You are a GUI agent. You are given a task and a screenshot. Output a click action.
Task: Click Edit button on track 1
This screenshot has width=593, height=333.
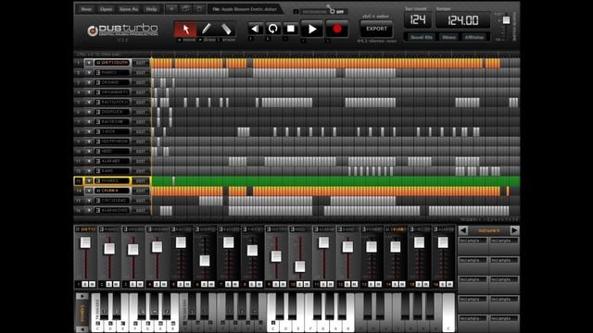[140, 63]
